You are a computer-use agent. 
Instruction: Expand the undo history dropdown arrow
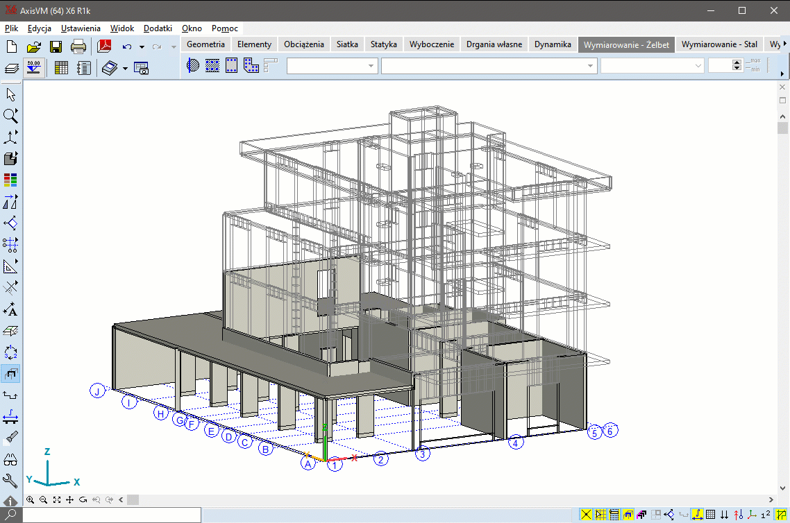(x=142, y=47)
